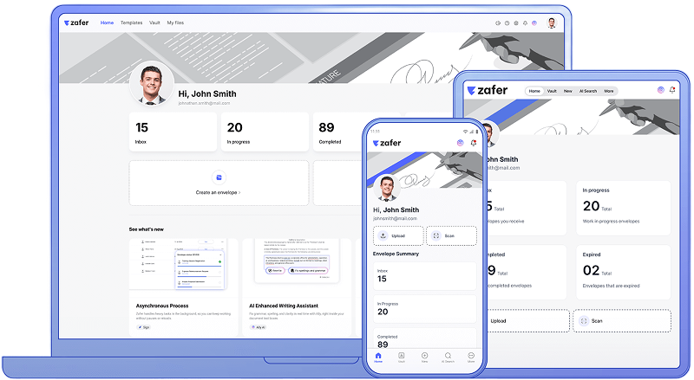The width and height of the screenshot is (694, 380).
Task: Open the In progress 20 card on laptop
Action: pyautogui.click(x=265, y=132)
